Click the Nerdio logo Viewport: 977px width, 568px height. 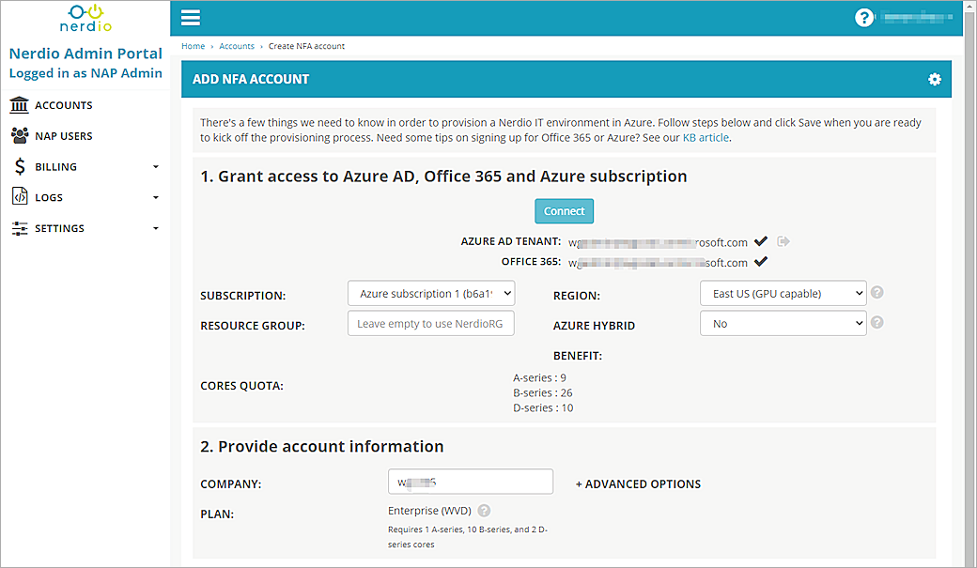click(85, 18)
